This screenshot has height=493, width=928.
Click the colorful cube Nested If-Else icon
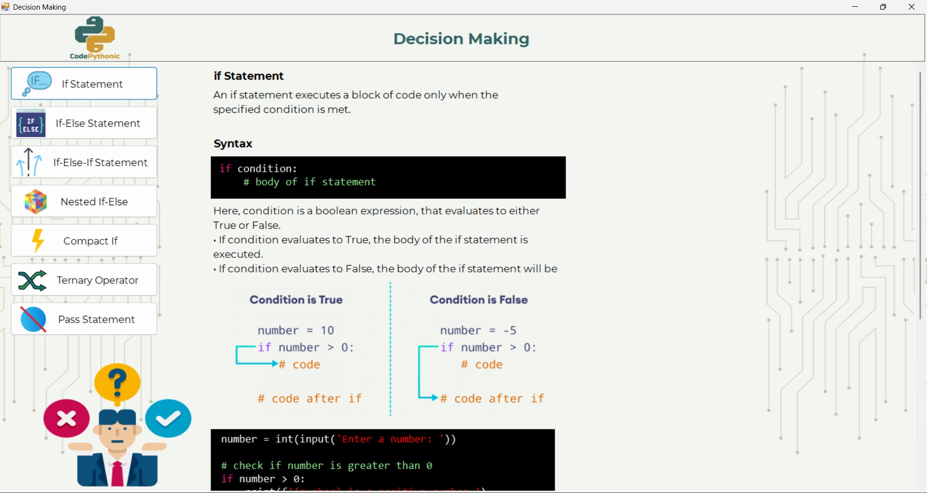pos(36,202)
